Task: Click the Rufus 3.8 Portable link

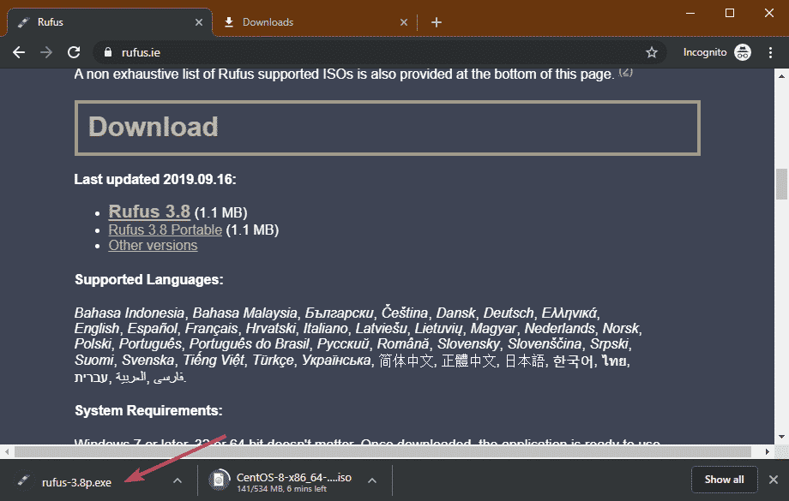Action: 165,230
